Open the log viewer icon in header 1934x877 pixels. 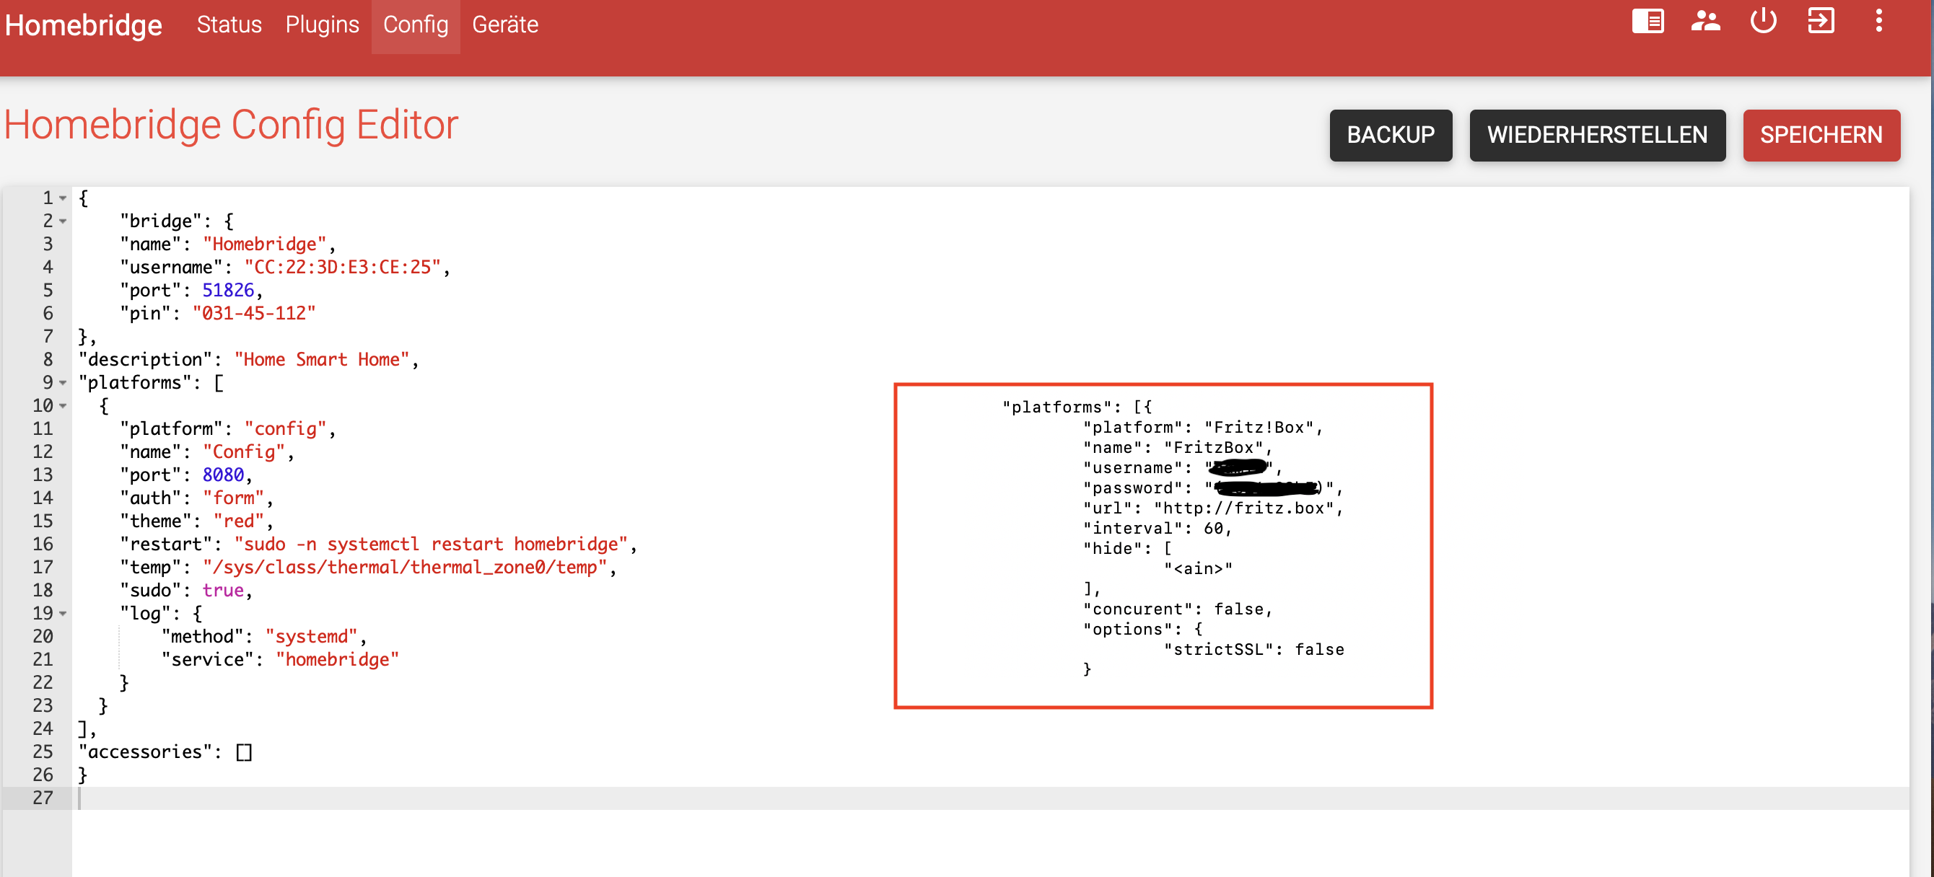coord(1648,21)
